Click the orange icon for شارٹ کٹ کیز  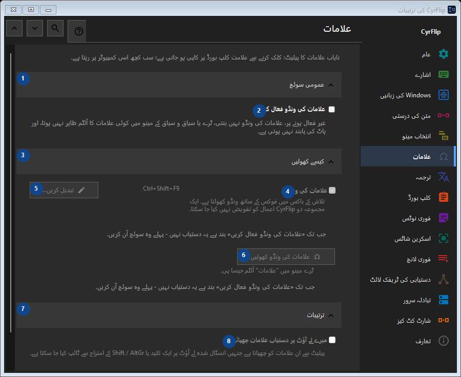[x=444, y=320]
